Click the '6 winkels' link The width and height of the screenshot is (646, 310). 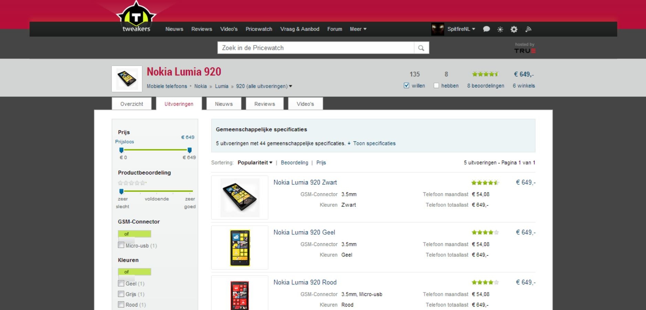tap(524, 86)
